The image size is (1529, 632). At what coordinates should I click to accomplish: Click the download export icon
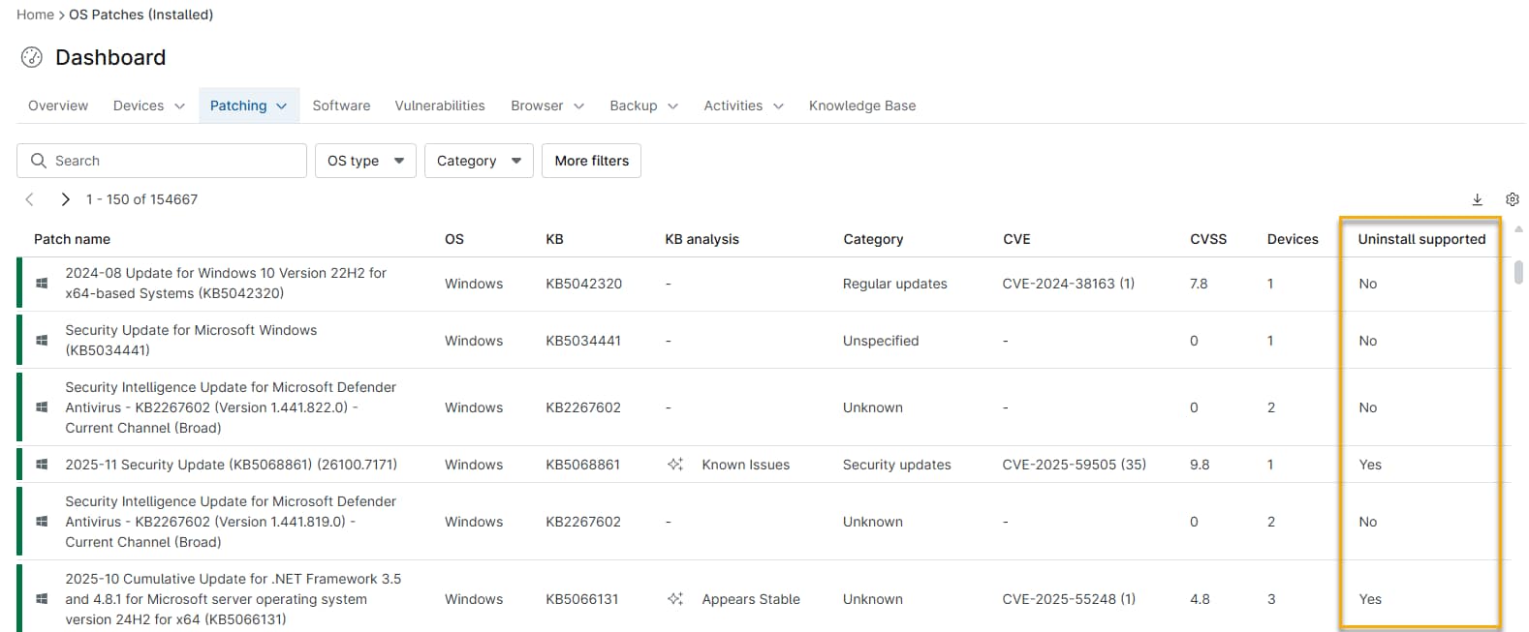(1477, 199)
